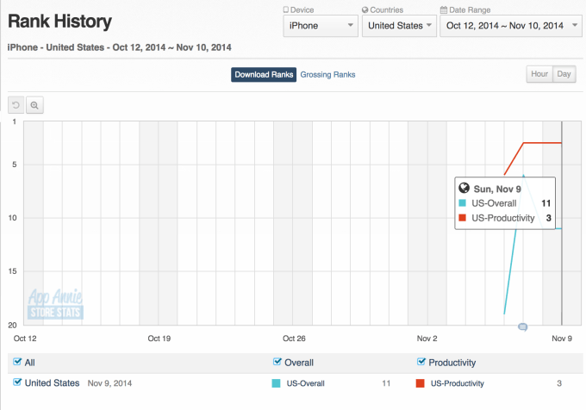Viewport: 586px width, 410px height.
Task: Expand the United States country dropdown
Action: (397, 26)
